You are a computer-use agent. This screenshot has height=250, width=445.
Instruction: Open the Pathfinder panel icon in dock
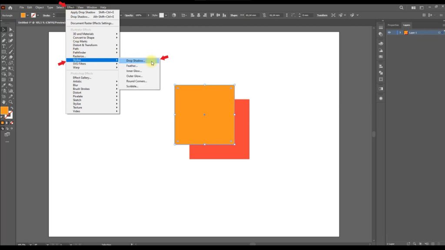click(381, 73)
